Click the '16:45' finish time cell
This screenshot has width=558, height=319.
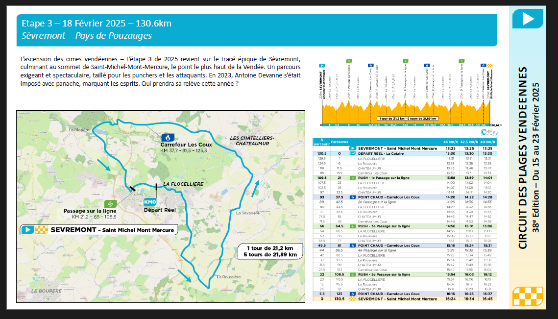point(488,299)
